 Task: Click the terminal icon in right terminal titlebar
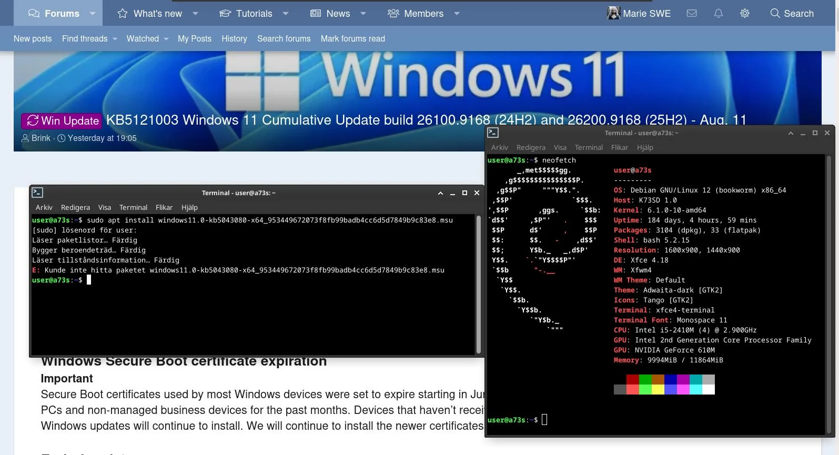(493, 133)
